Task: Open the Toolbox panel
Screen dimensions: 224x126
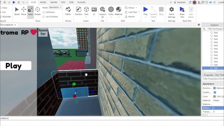Action: 78,11
